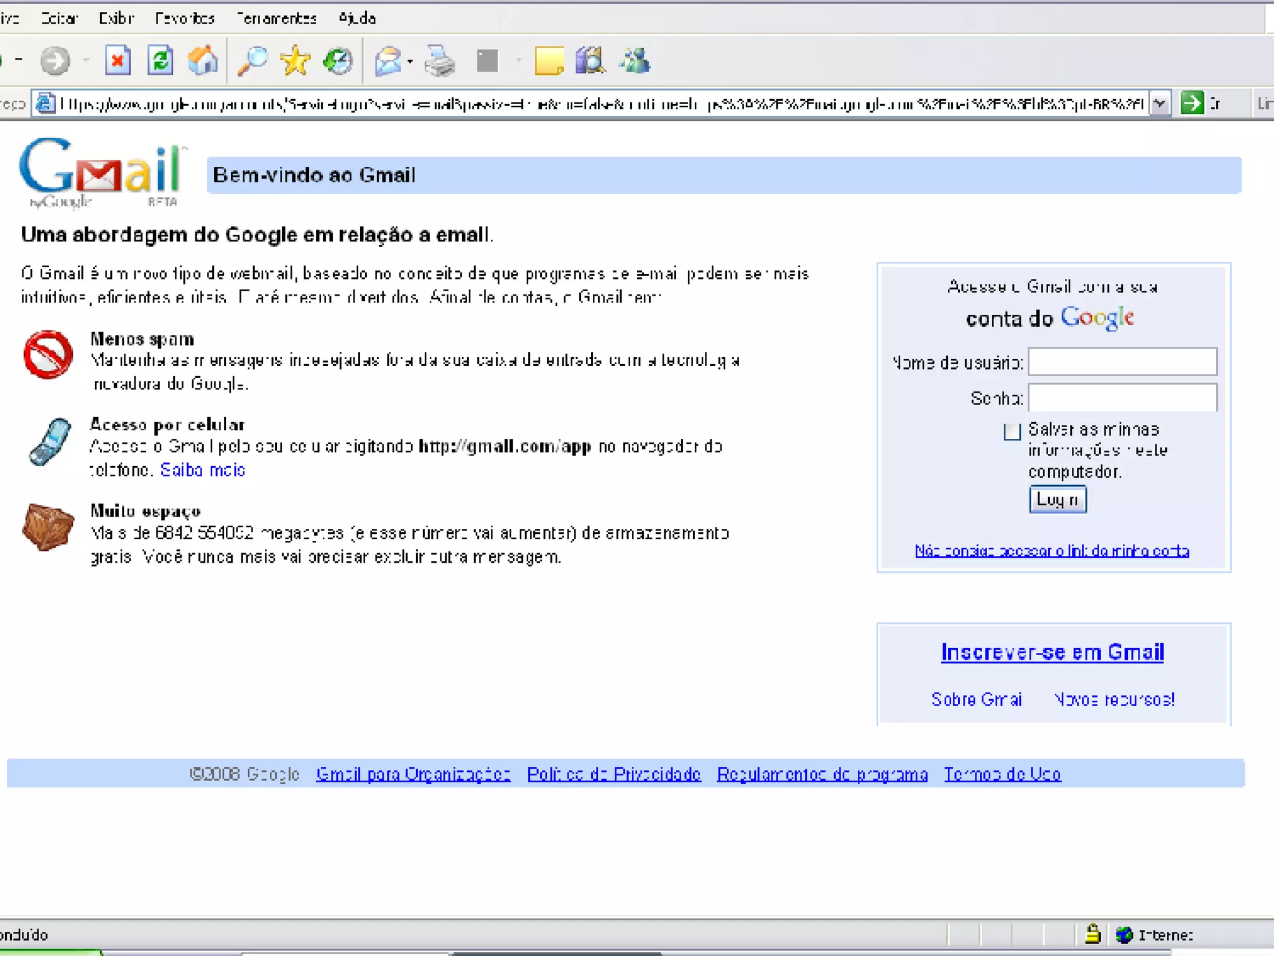Click the Print printer icon
1274x956 pixels.
[x=440, y=61]
